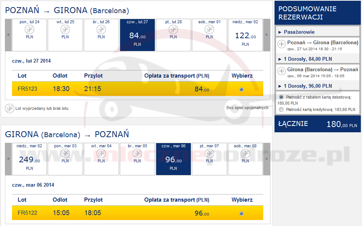
Task: Select debit card discount payment option
Action: (x=281, y=97)
